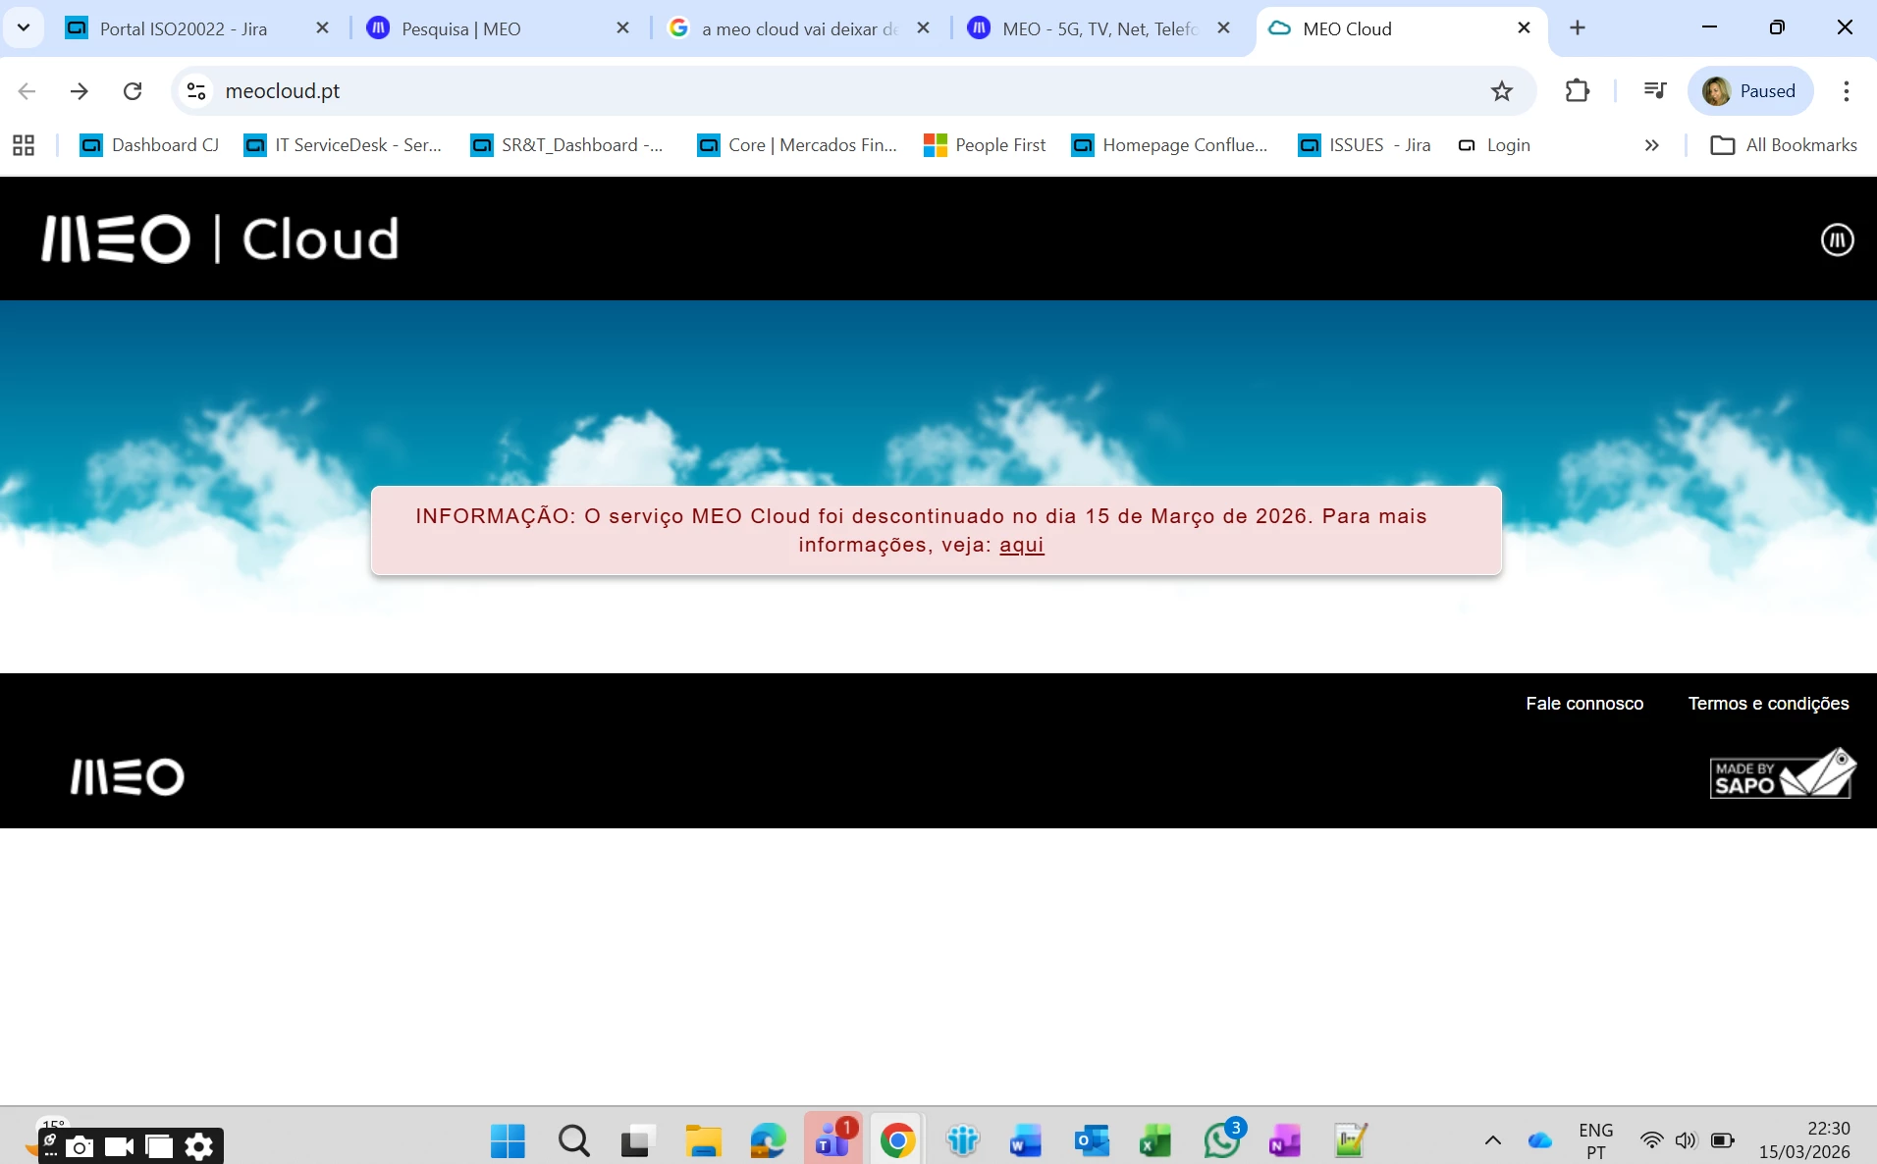The height and width of the screenshot is (1164, 1877).
Task: Click the Chrome icon on the taskbar
Action: (x=897, y=1140)
